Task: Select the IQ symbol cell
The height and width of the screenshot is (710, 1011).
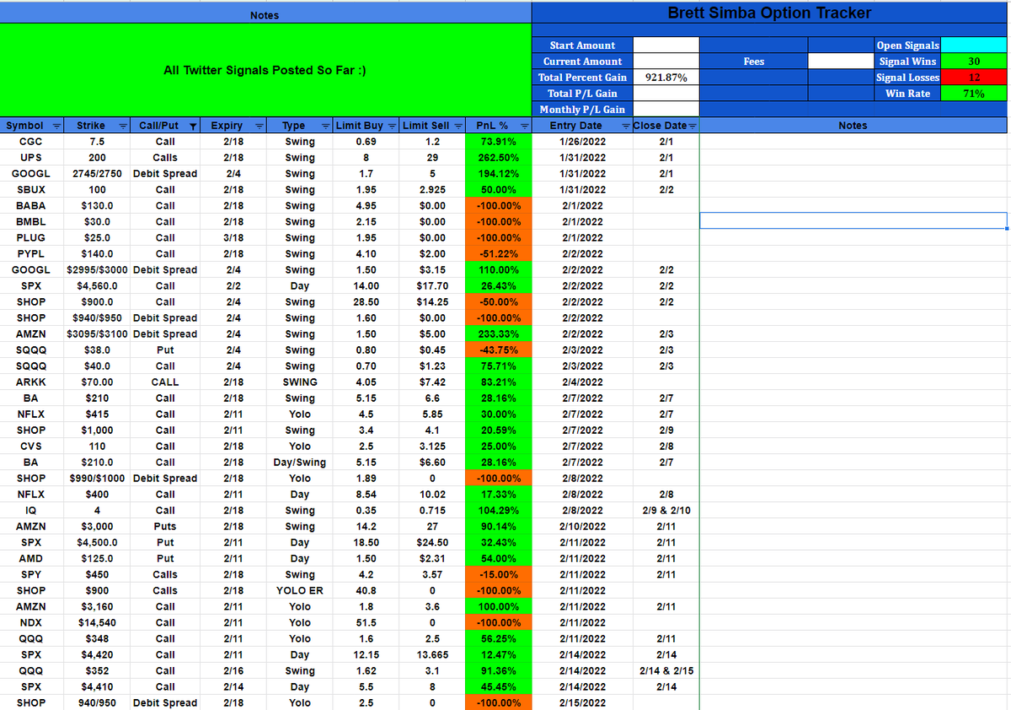Action: coord(31,510)
